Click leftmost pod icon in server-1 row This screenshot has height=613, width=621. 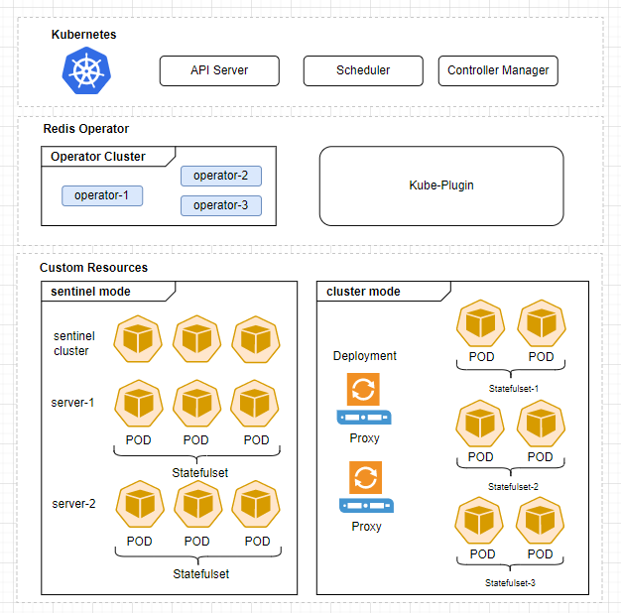coord(139,403)
